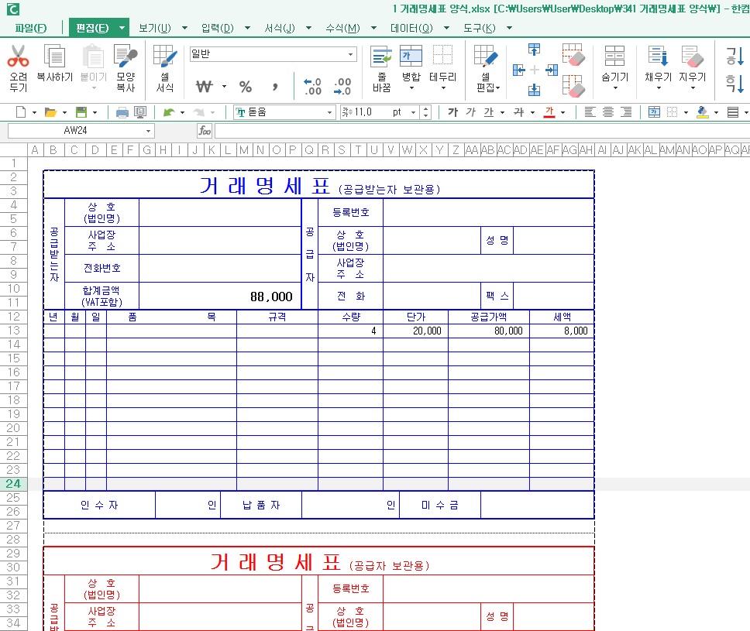Click the Copy (복사하기) icon
The image size is (750, 631).
tap(54, 57)
